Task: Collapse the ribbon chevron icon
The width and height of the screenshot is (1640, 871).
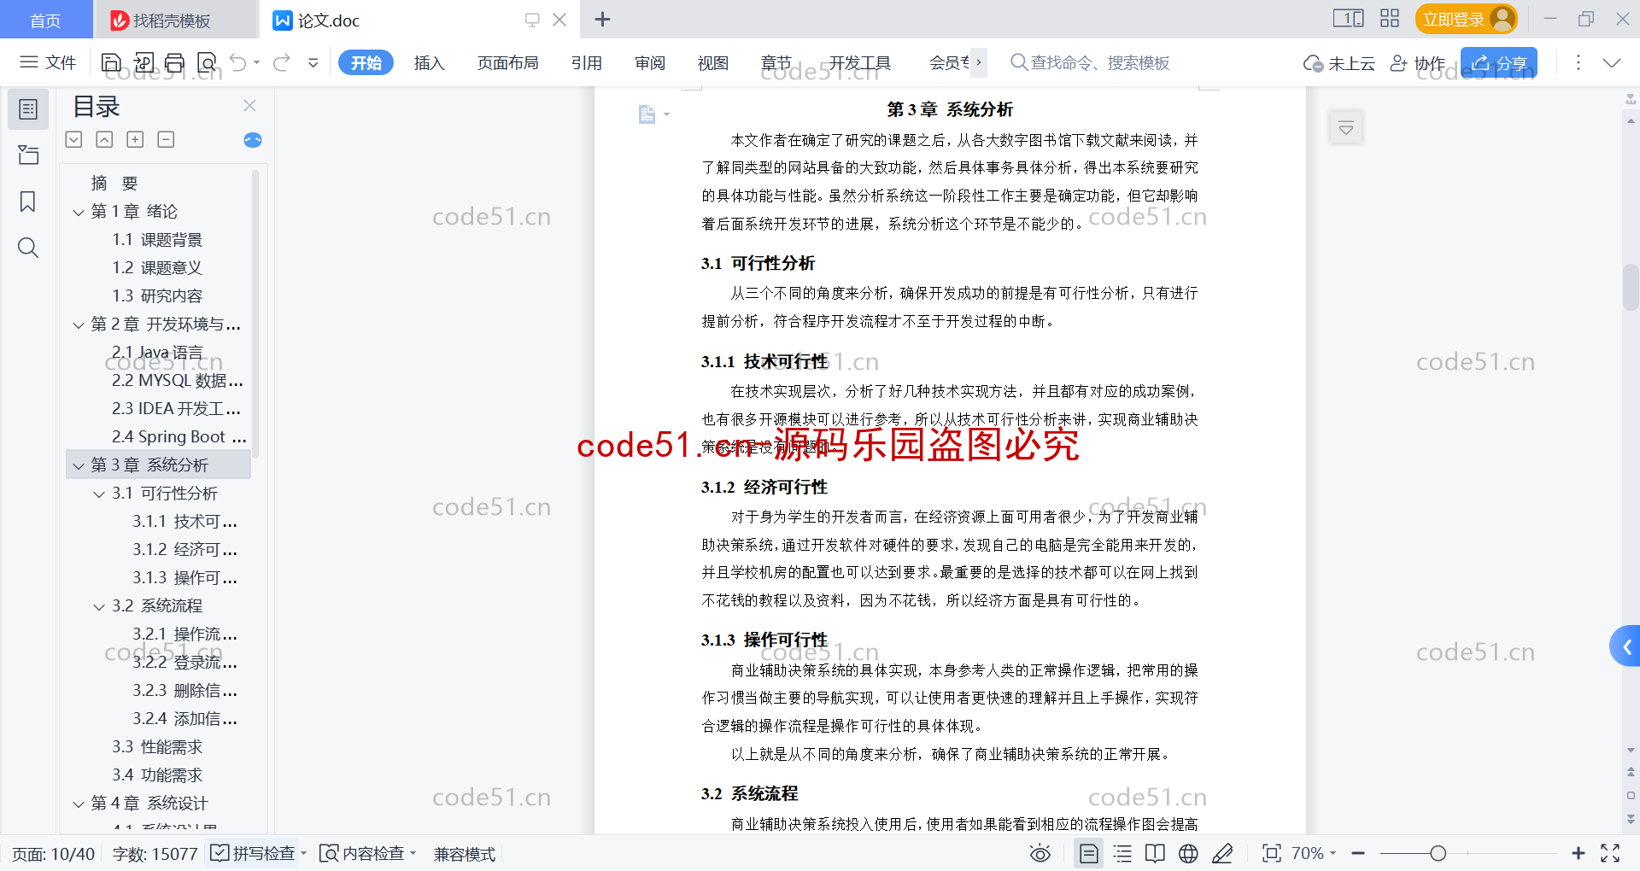Action: click(1612, 62)
